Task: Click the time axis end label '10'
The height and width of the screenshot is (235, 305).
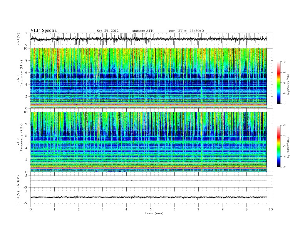Action: [x=271, y=209]
